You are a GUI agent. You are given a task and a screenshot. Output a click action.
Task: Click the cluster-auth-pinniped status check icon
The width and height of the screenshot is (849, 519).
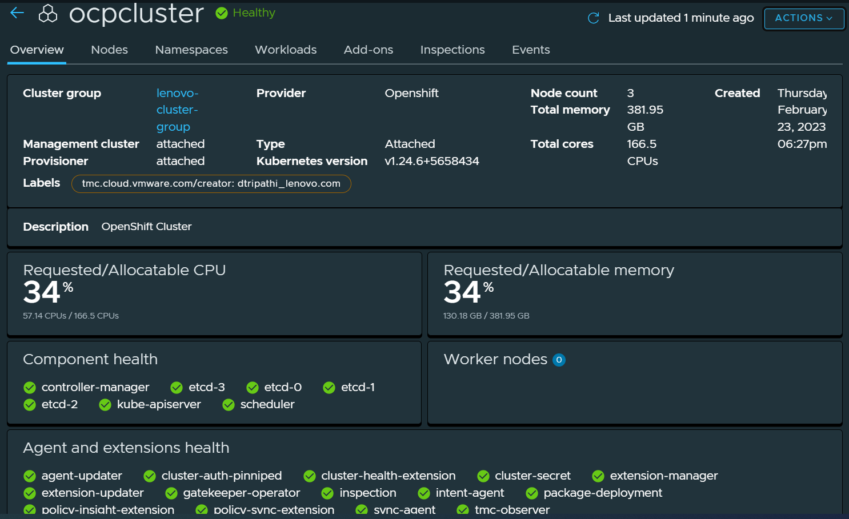[x=150, y=476]
